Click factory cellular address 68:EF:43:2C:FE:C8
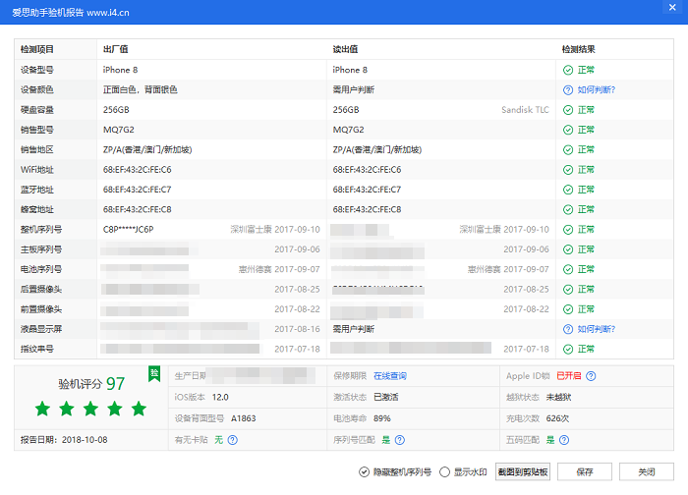Image resolution: width=688 pixels, height=495 pixels. point(138,209)
